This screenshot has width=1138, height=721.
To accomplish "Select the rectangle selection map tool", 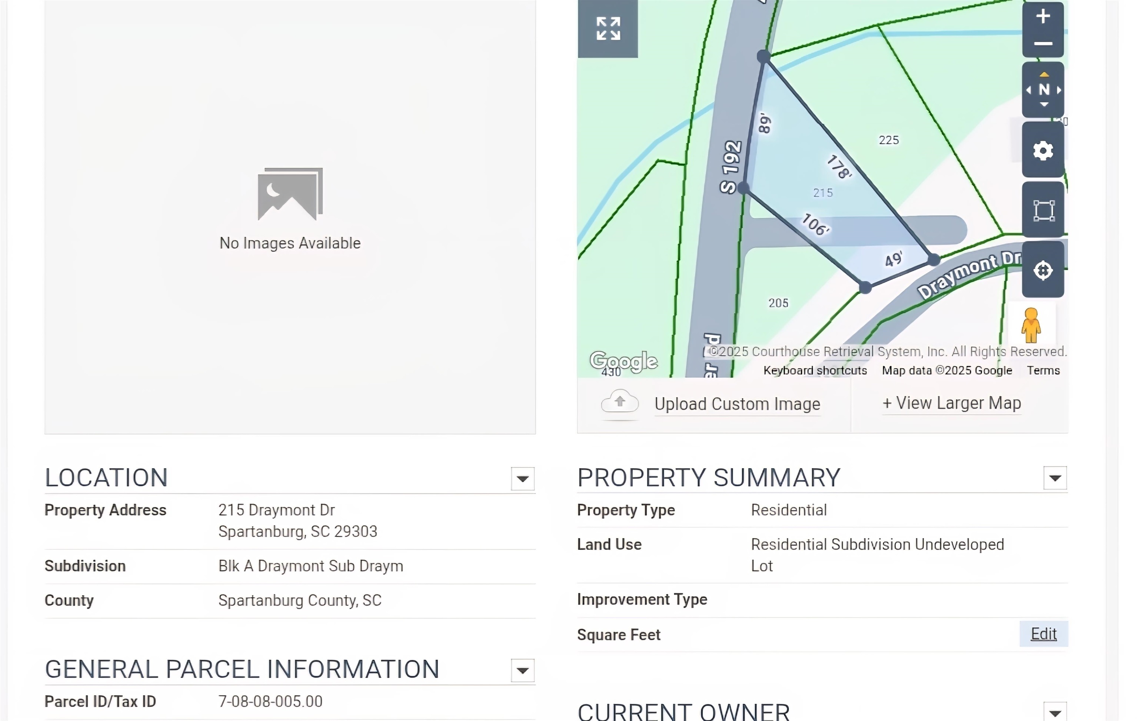I will click(1043, 211).
